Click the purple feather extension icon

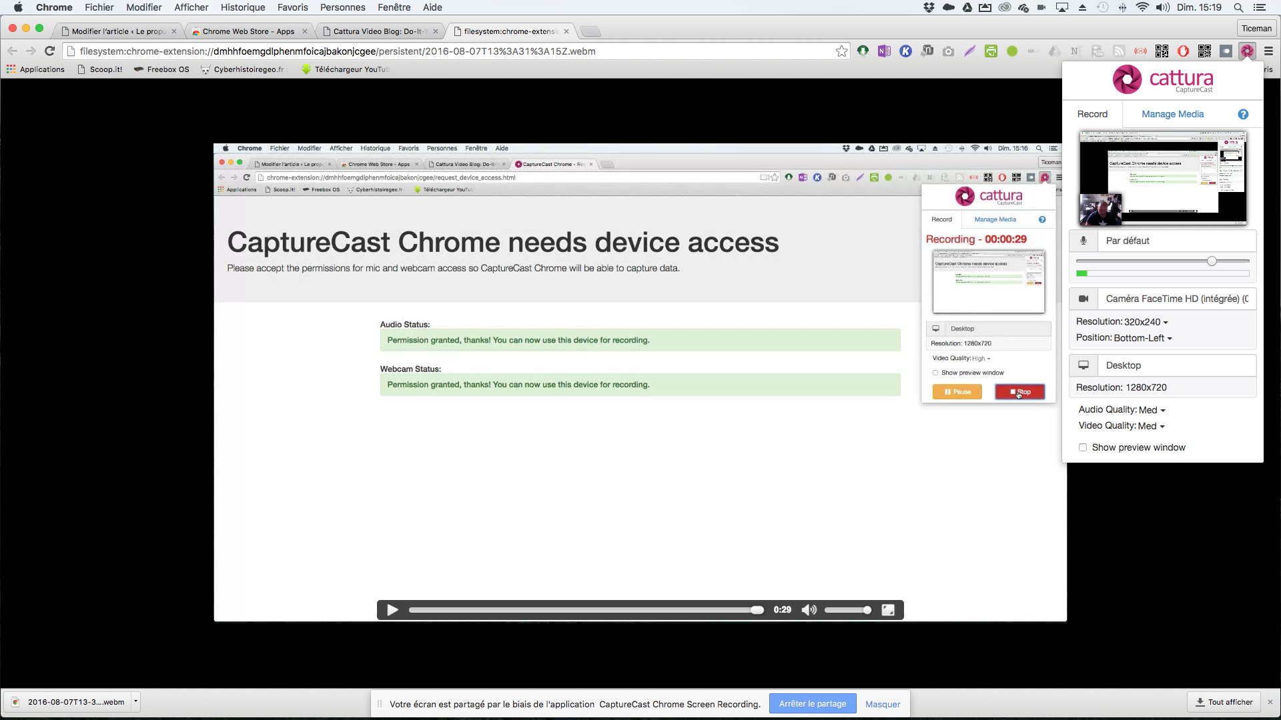coord(969,51)
